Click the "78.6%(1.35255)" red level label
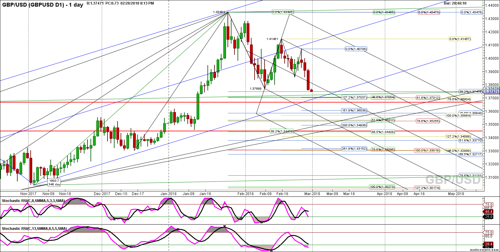Image resolution: width=500 pixels, height=252 pixels. tap(428, 121)
